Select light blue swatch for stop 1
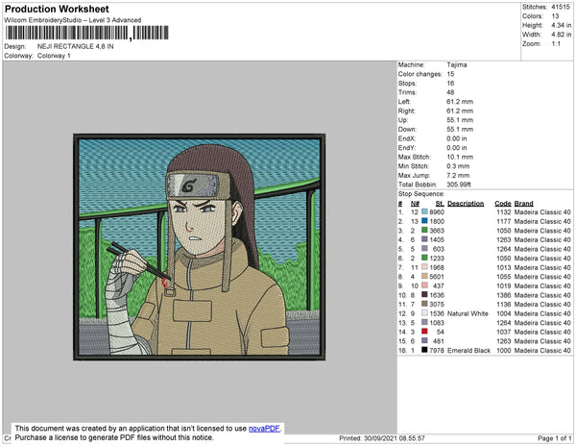The width and height of the screenshot is (576, 446). [424, 211]
